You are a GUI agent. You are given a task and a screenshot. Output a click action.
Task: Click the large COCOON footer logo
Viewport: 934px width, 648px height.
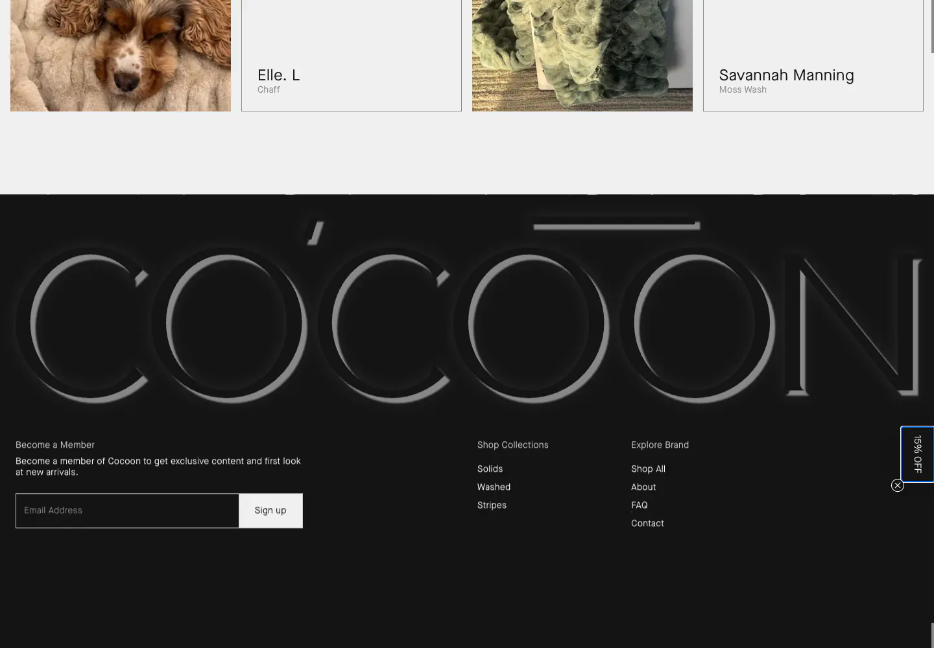tap(467, 311)
